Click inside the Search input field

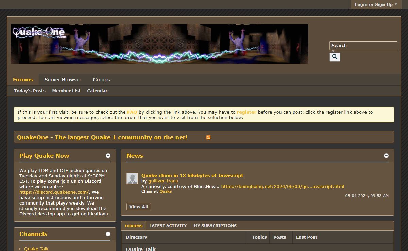(x=364, y=45)
